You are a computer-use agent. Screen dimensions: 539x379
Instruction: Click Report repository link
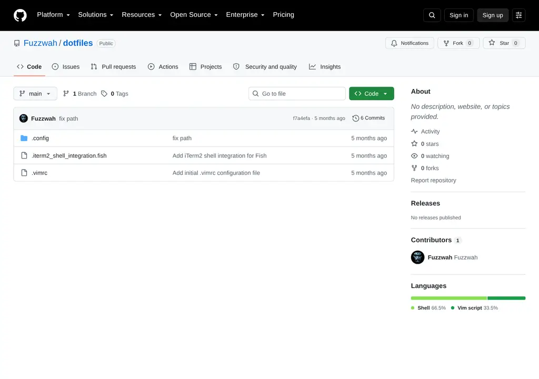(x=433, y=180)
